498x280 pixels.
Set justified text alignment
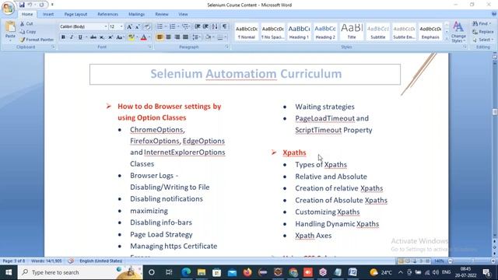pyautogui.click(x=185, y=37)
